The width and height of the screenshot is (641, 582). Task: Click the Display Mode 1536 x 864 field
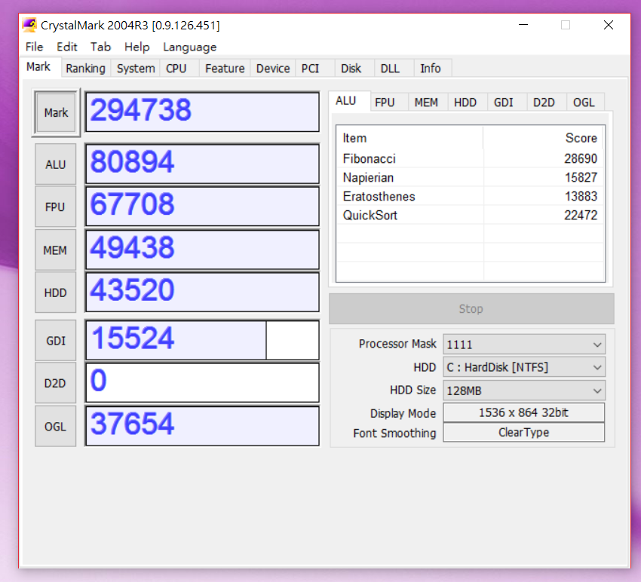(523, 412)
